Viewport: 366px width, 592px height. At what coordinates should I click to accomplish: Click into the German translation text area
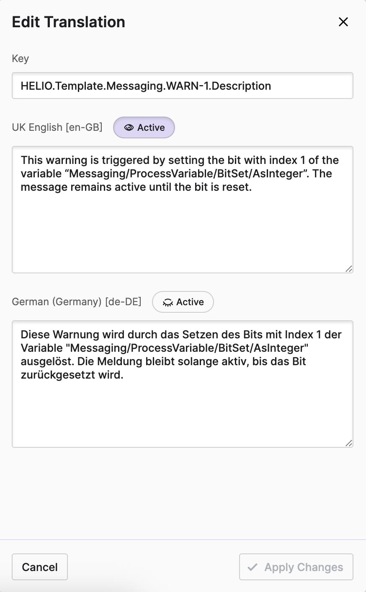183,411
